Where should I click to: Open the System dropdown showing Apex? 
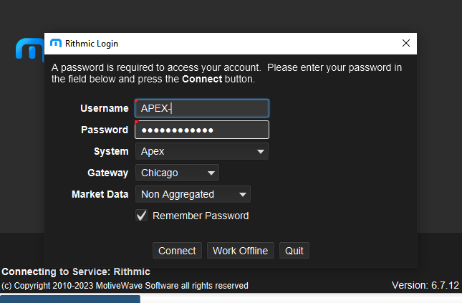(202, 151)
